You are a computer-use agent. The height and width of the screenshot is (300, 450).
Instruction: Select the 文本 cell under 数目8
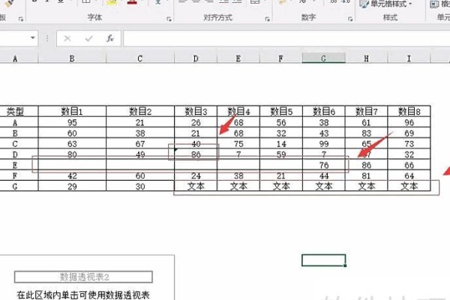(409, 186)
